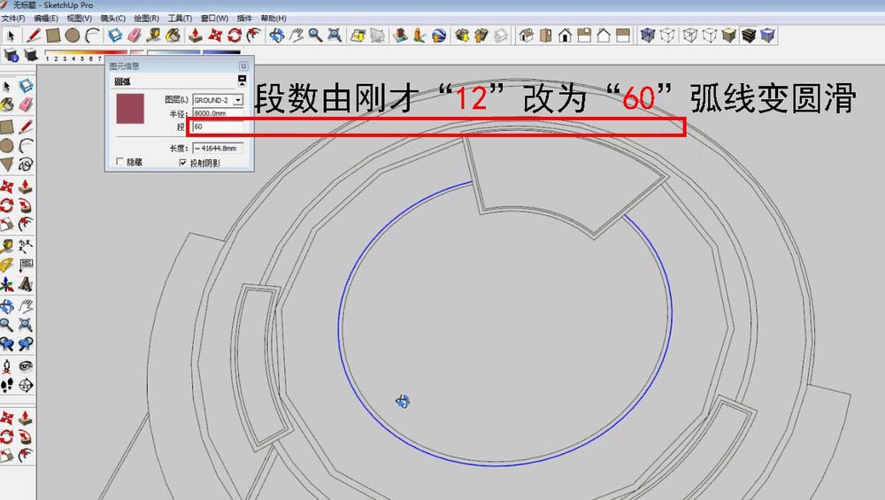This screenshot has height=500, width=885.
Task: Switch to Iso view
Action: point(526,35)
